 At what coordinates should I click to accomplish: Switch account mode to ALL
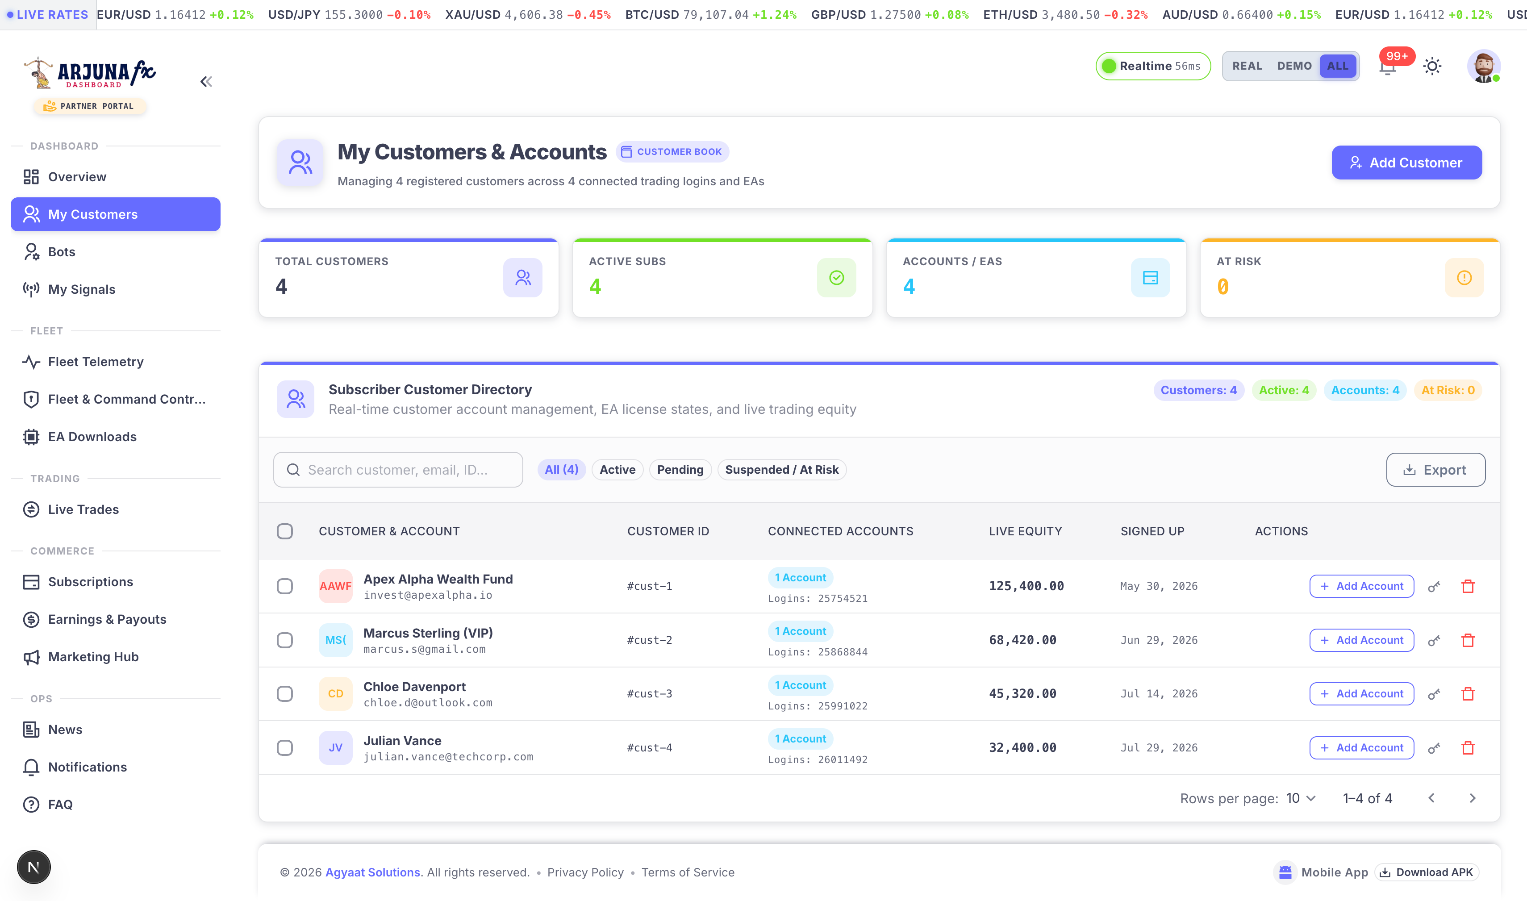[1338, 66]
